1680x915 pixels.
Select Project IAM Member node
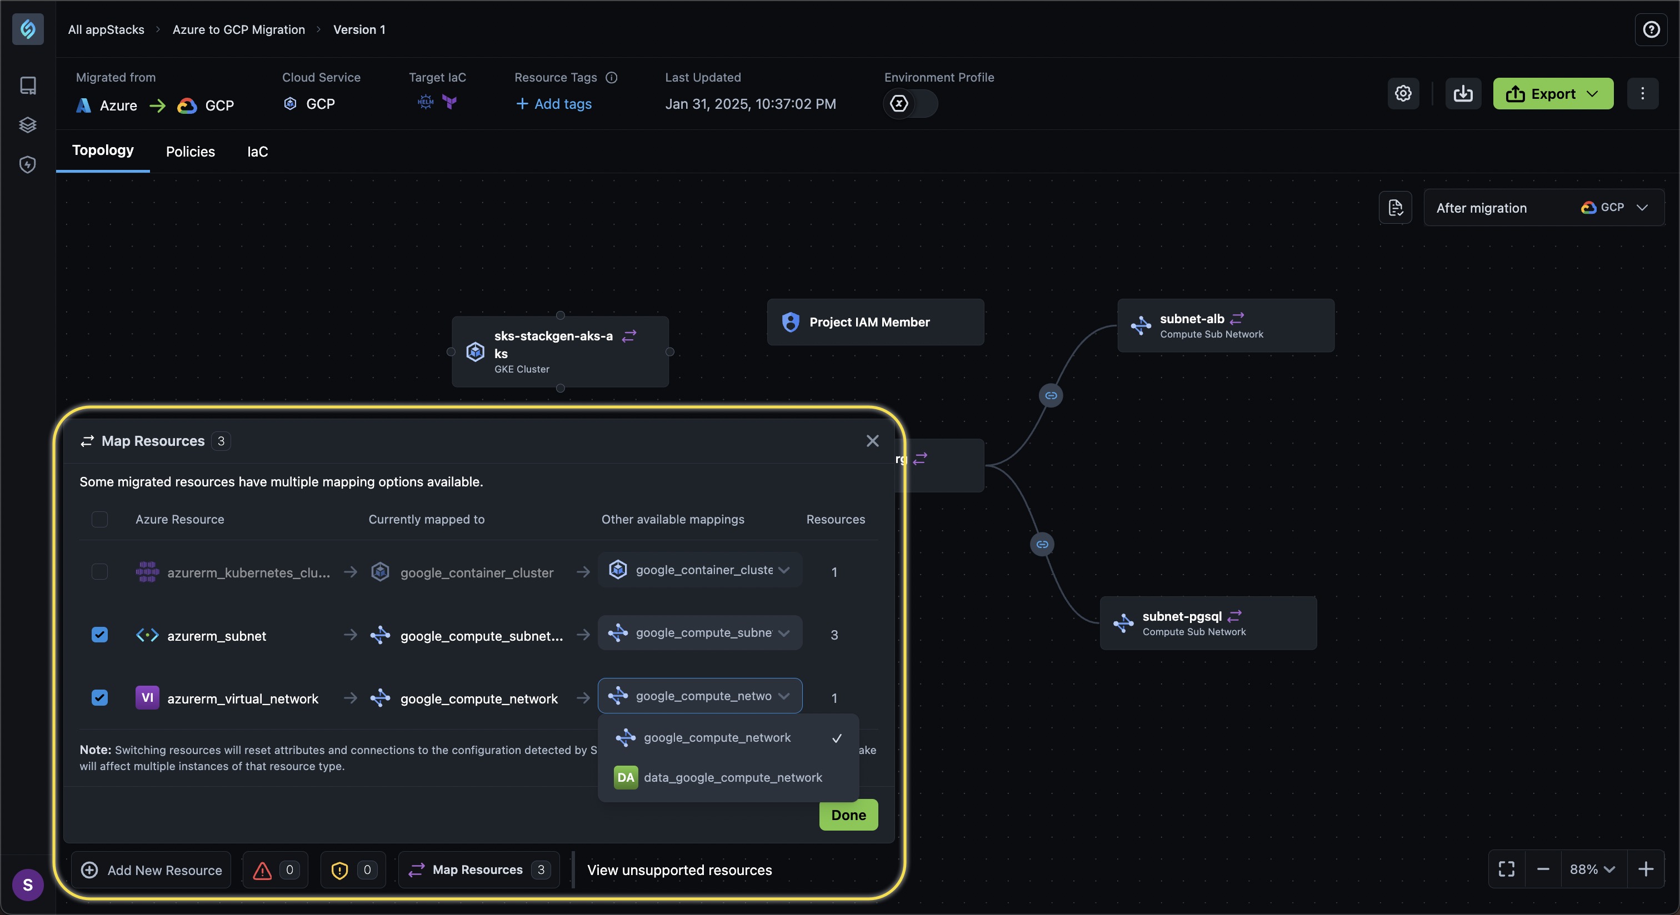[875, 322]
